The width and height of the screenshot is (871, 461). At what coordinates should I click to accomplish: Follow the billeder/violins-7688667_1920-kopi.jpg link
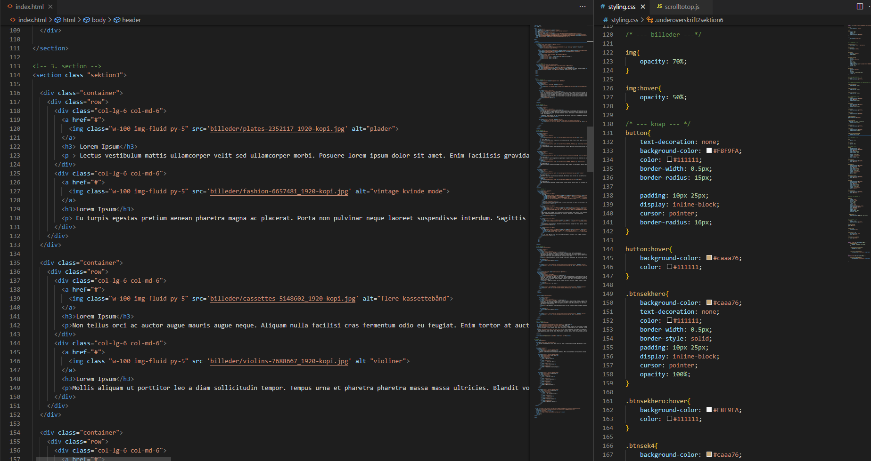pos(279,361)
